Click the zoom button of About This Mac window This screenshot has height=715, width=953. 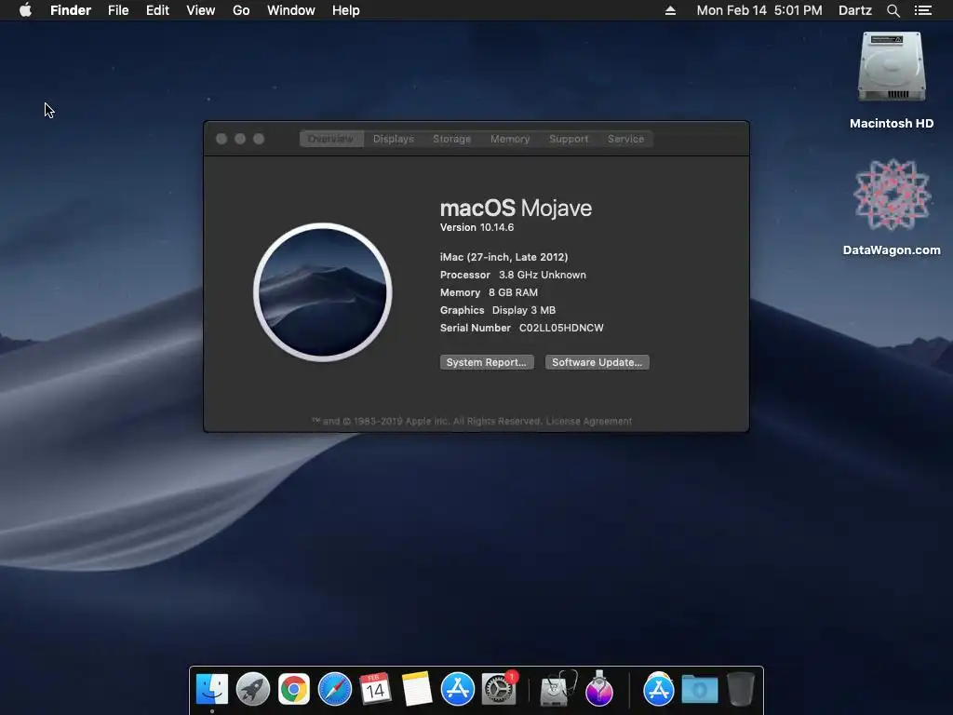coord(259,139)
